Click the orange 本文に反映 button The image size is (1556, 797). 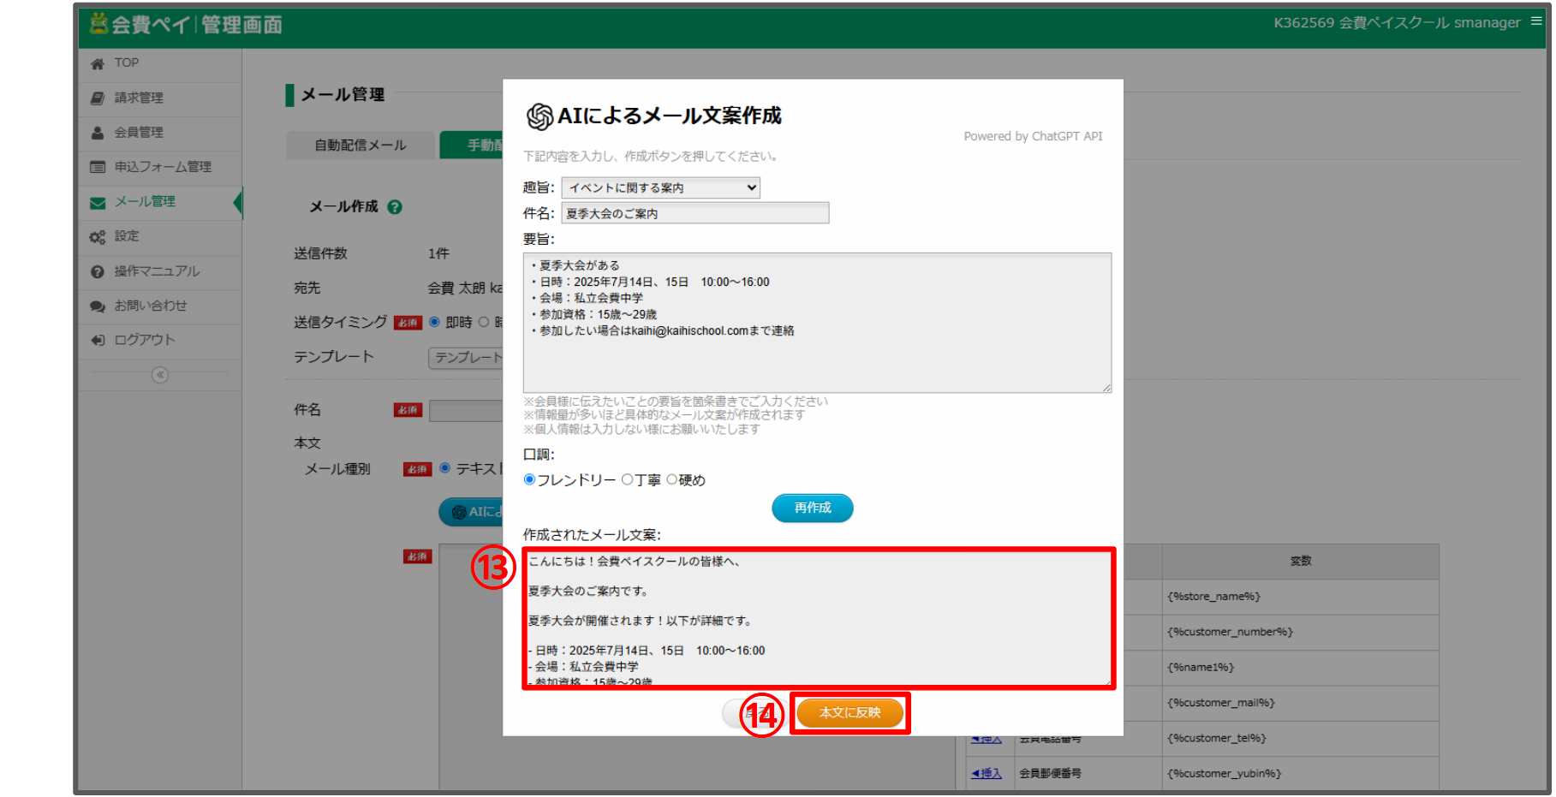850,712
